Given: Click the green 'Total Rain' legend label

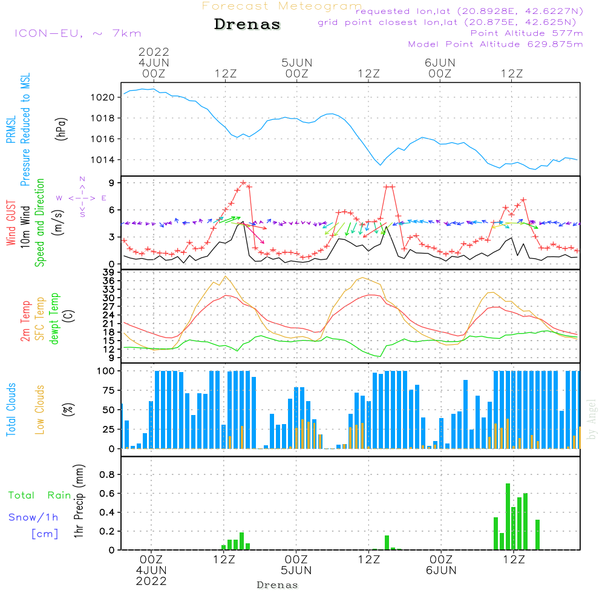Looking at the screenshot, I should (40, 495).
